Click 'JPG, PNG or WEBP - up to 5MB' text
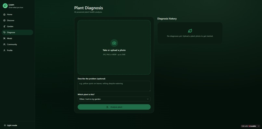The image size is (262, 129). pos(114,54)
